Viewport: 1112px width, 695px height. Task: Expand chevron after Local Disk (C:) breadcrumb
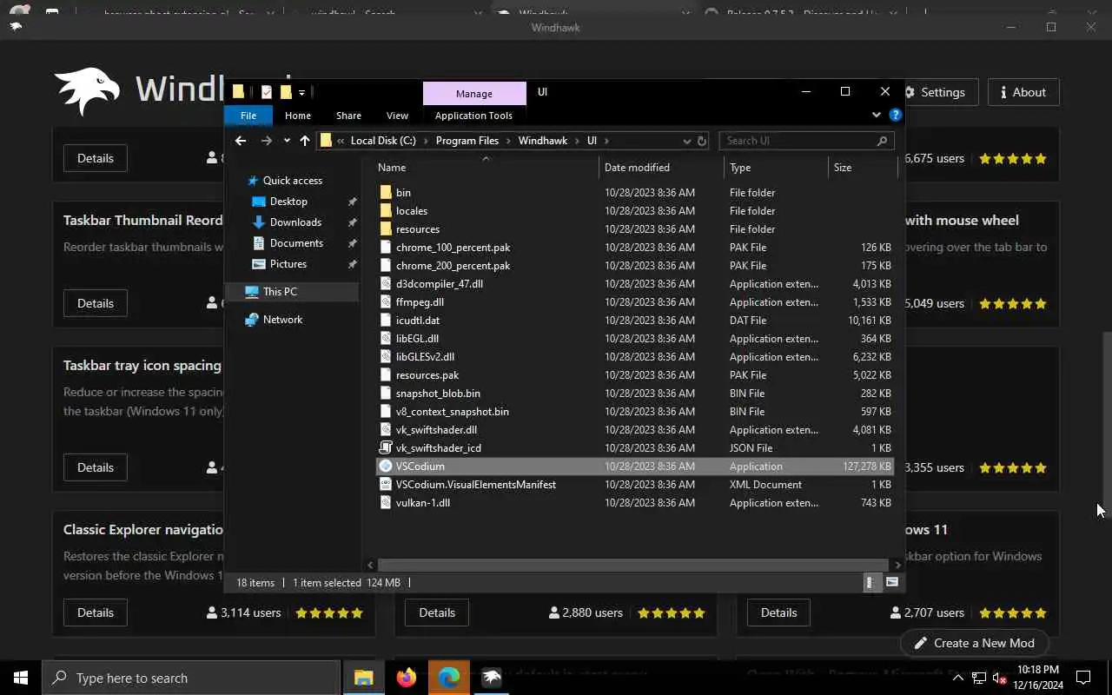pos(427,141)
